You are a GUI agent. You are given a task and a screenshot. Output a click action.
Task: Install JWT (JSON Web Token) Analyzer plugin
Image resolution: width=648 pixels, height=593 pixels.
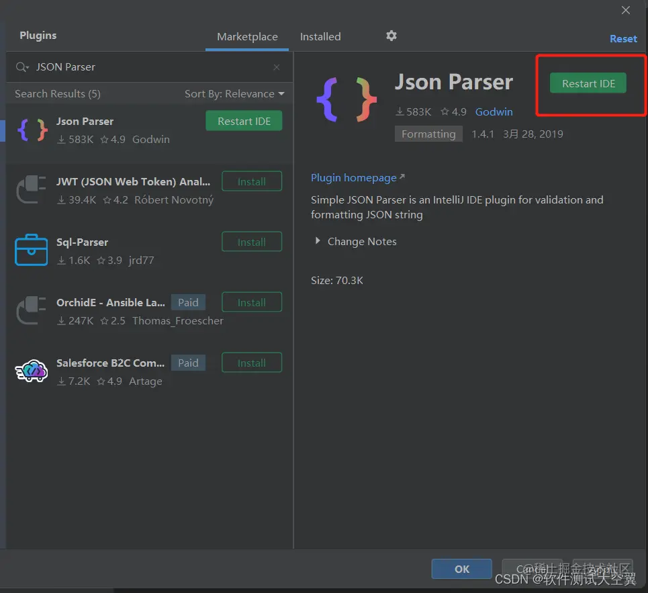pos(252,181)
